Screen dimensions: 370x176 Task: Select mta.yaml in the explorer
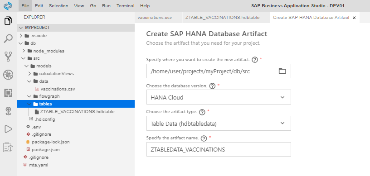click(x=39, y=165)
